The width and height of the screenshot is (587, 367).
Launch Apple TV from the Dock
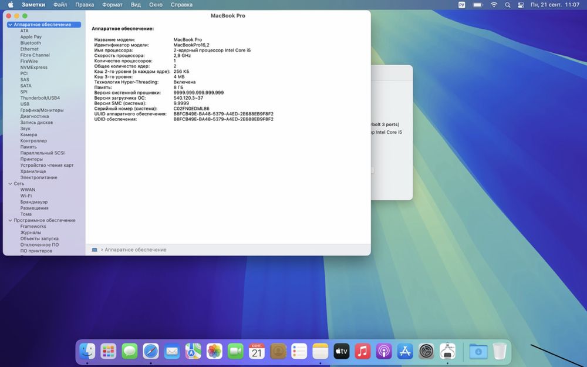[342, 351]
